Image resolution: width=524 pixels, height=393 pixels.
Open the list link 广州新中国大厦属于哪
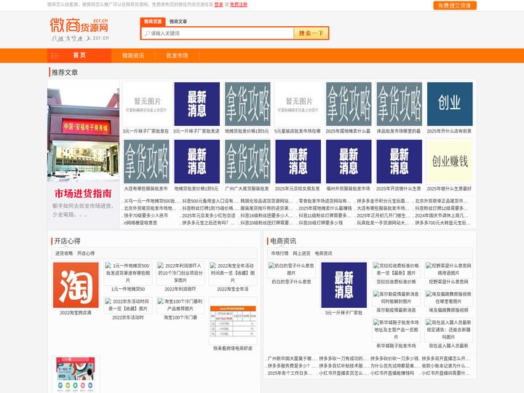click(290, 359)
